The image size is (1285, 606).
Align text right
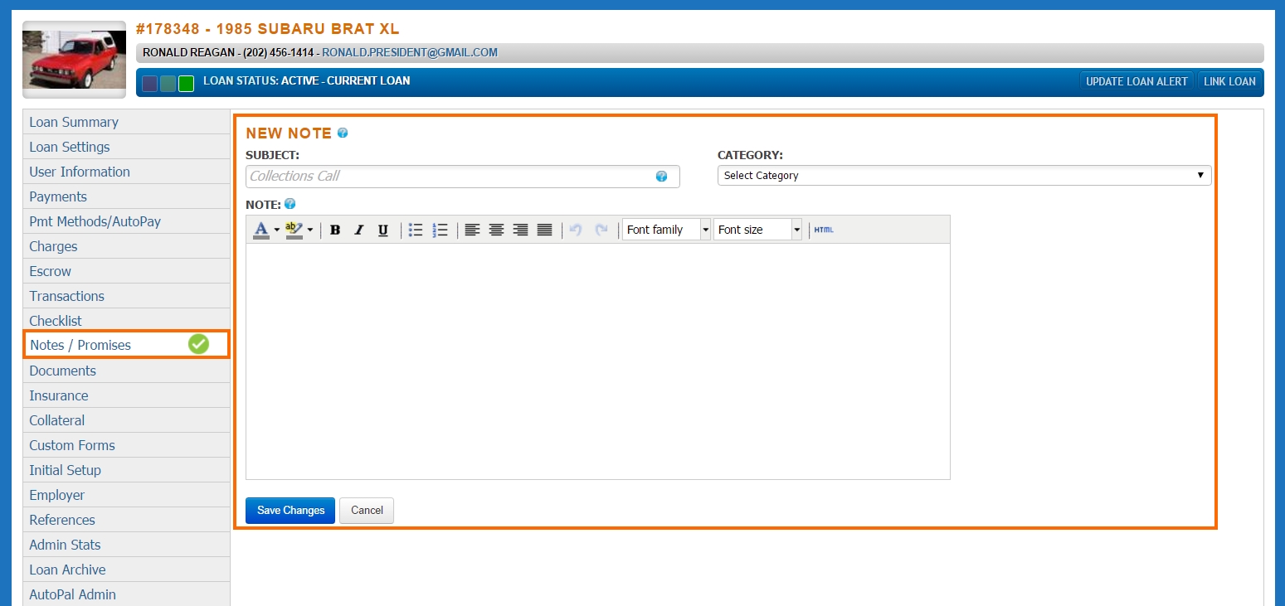[x=520, y=230]
